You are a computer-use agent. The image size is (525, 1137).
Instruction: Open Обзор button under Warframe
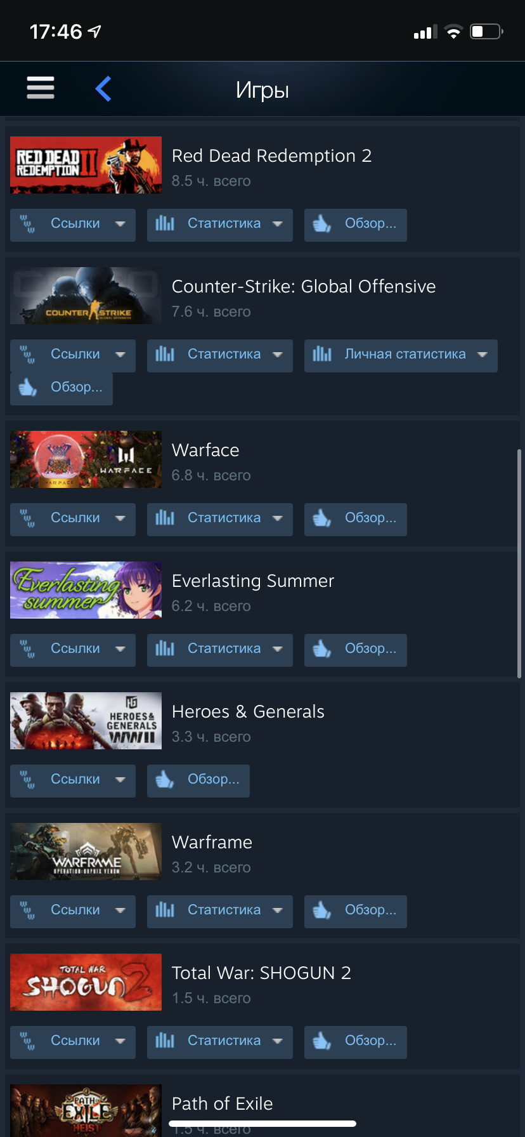[x=356, y=911]
